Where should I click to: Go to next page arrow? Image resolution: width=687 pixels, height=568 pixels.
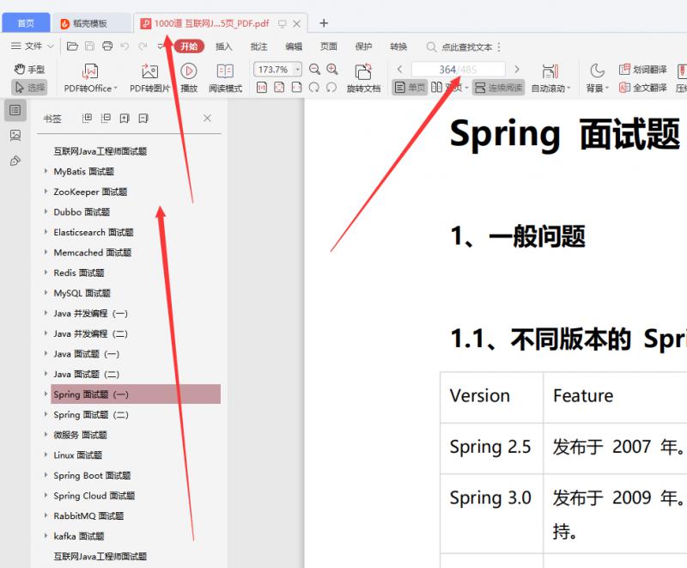[517, 70]
